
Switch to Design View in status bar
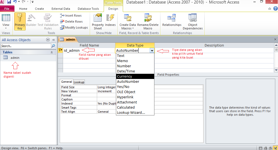click(275, 148)
